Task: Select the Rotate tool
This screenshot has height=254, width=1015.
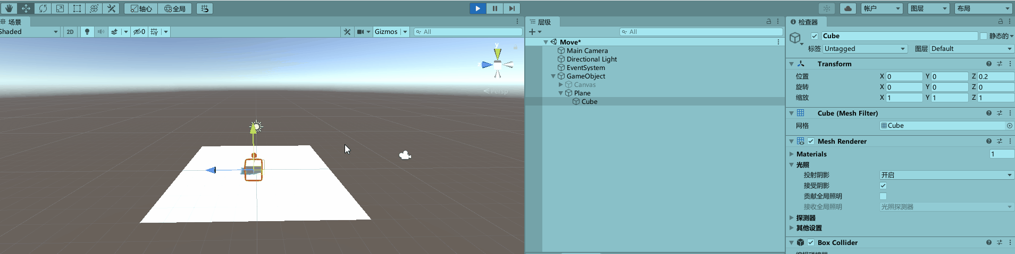Action: click(x=43, y=8)
